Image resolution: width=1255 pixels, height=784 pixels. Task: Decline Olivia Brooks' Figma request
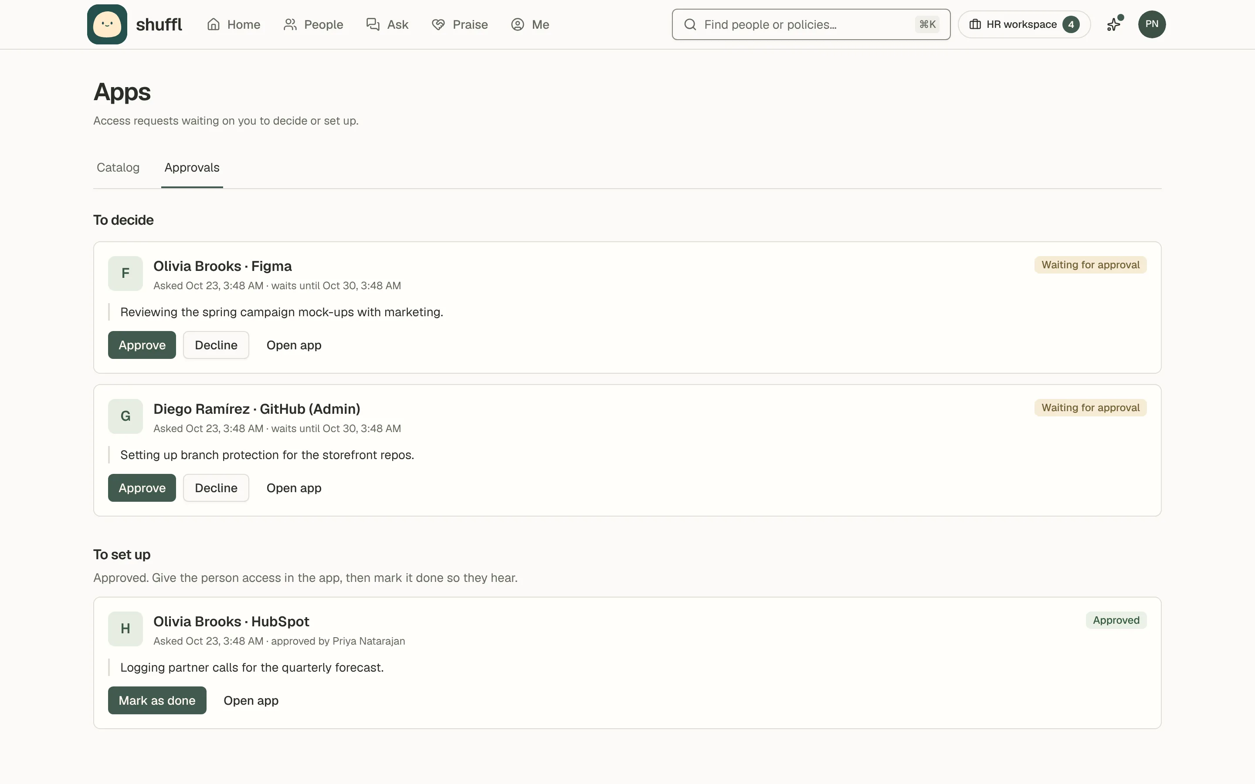pos(216,345)
